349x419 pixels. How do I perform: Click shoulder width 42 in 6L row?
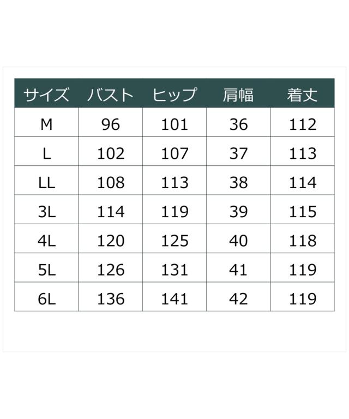pos(238,299)
